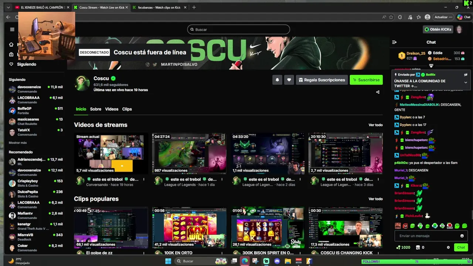The width and height of the screenshot is (473, 266).
Task: Open options menu for the Conversando video
Action: click(x=144, y=180)
